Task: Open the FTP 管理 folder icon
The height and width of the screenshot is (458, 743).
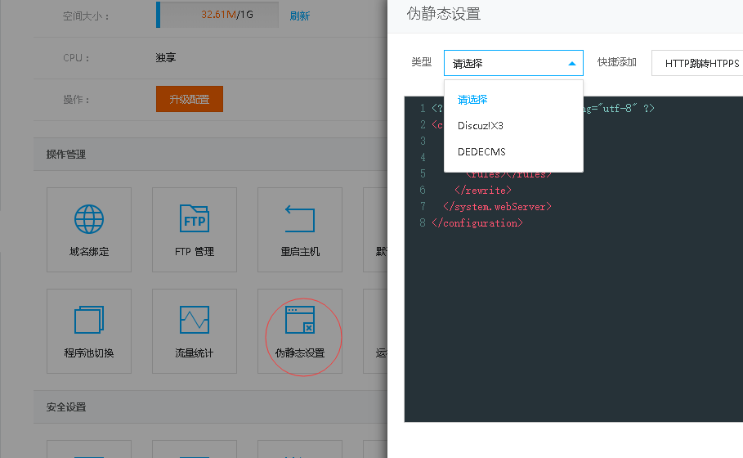Action: [195, 218]
